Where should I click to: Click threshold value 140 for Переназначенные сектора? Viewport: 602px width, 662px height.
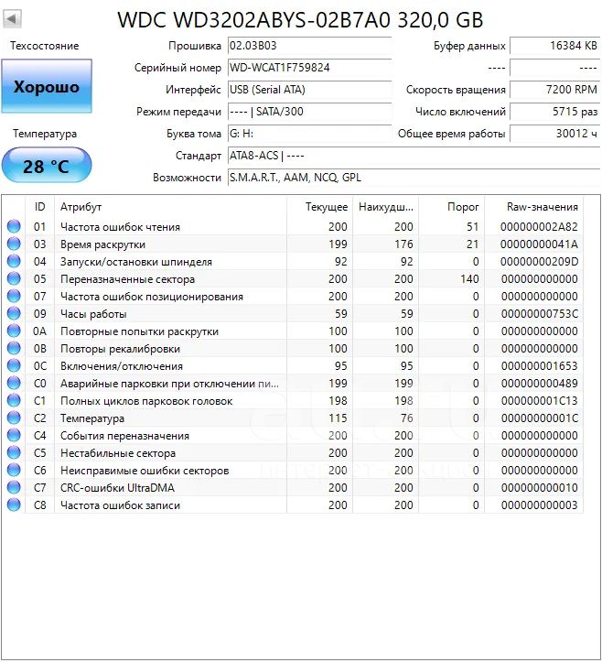(469, 278)
